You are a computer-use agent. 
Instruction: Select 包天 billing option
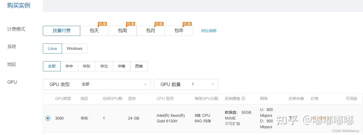pos(94,31)
